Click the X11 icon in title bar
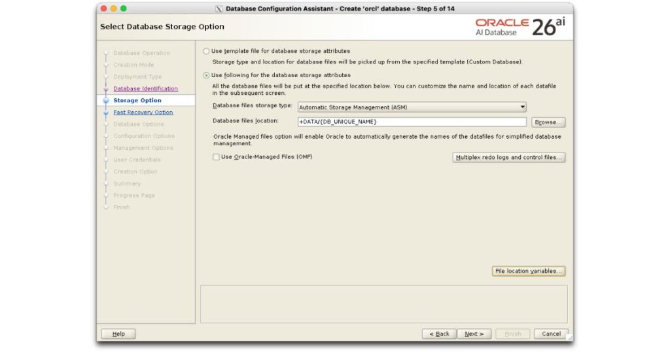670x352 pixels. tap(219, 9)
